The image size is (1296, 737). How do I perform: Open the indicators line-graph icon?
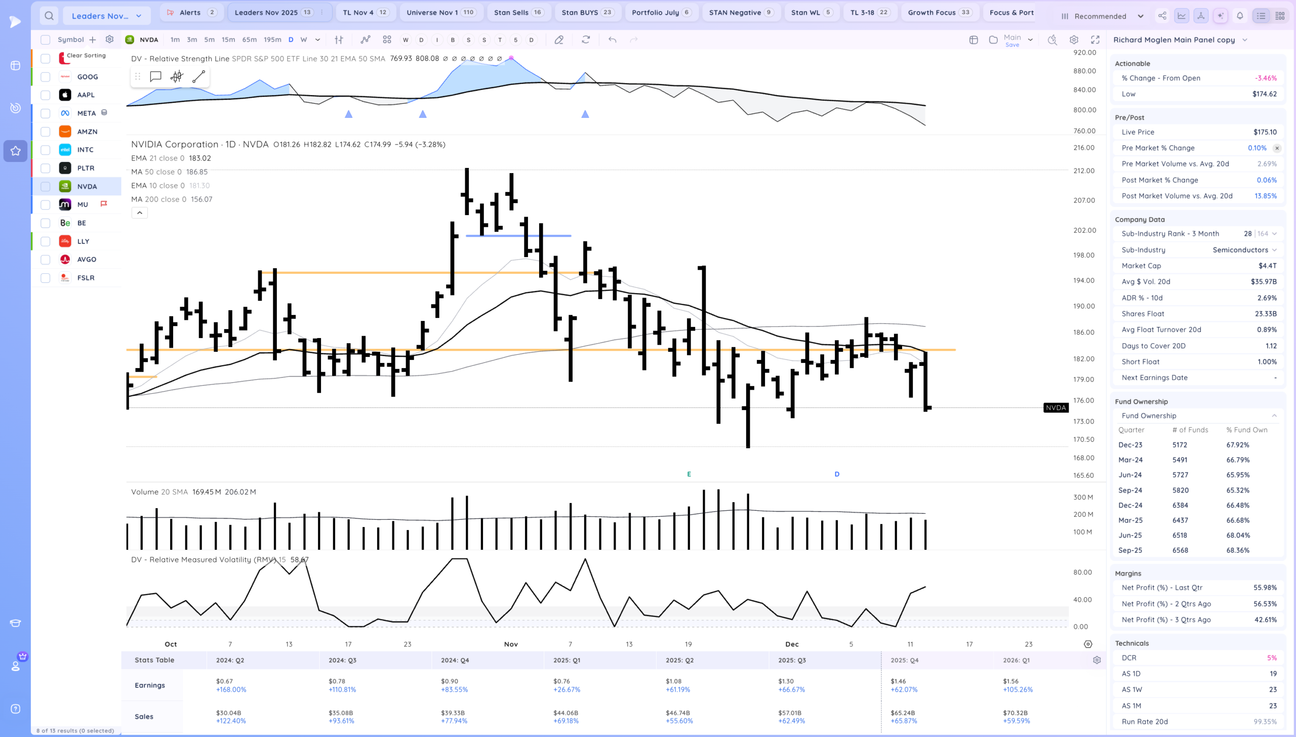coord(365,39)
